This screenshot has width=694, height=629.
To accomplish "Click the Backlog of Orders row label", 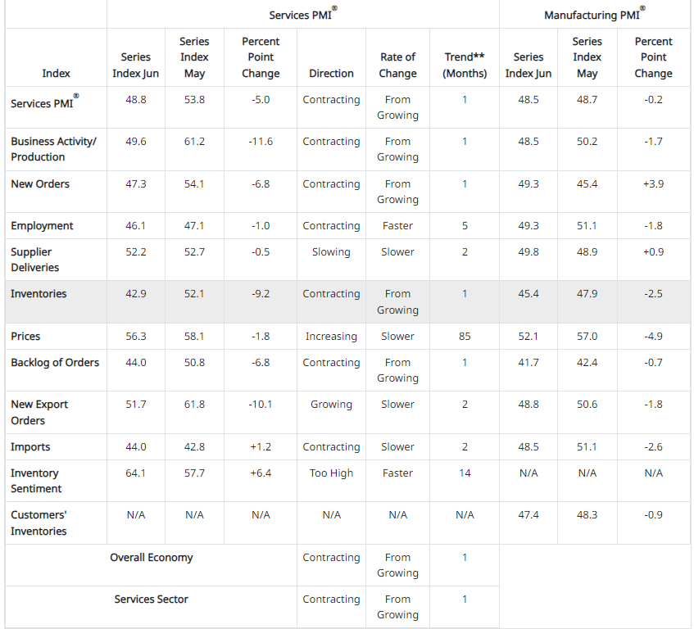I will point(55,363).
